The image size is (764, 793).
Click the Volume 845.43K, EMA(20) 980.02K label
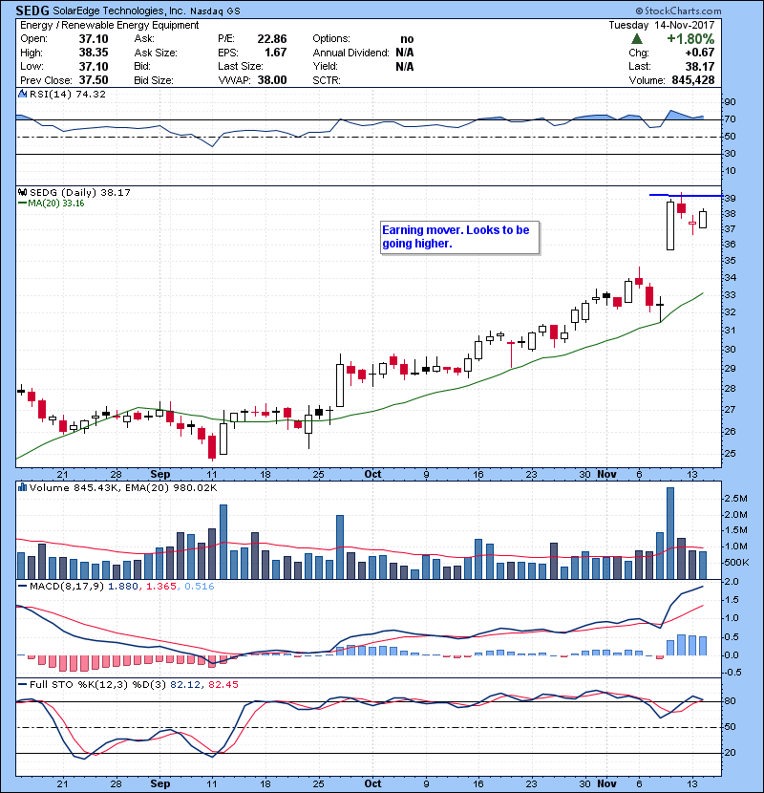123,487
